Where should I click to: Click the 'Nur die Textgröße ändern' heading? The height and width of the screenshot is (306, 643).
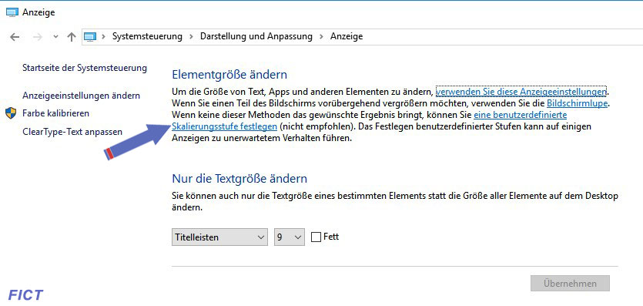(239, 179)
